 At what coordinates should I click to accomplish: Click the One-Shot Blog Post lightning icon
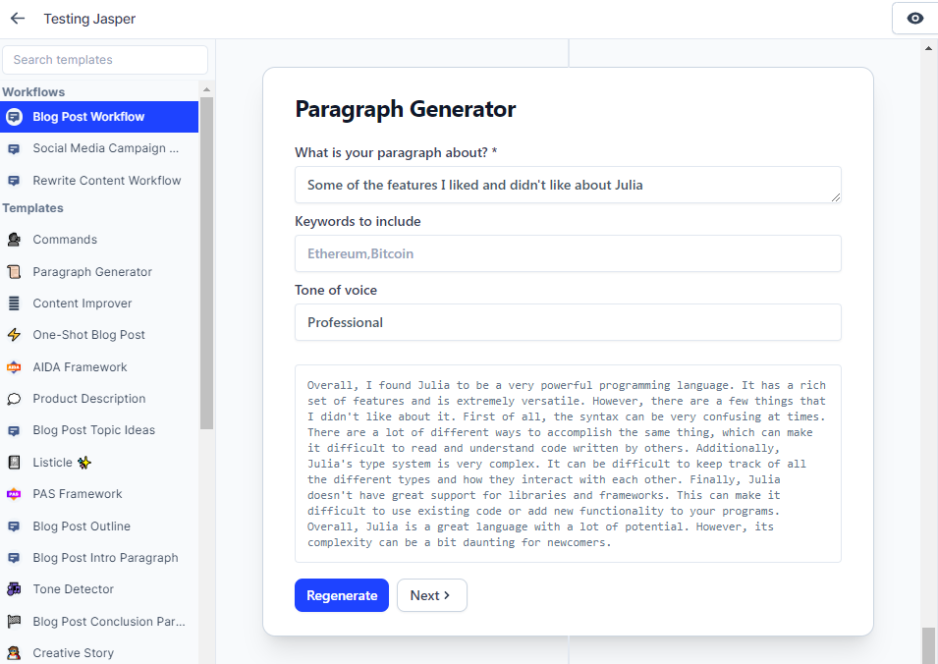coord(14,335)
